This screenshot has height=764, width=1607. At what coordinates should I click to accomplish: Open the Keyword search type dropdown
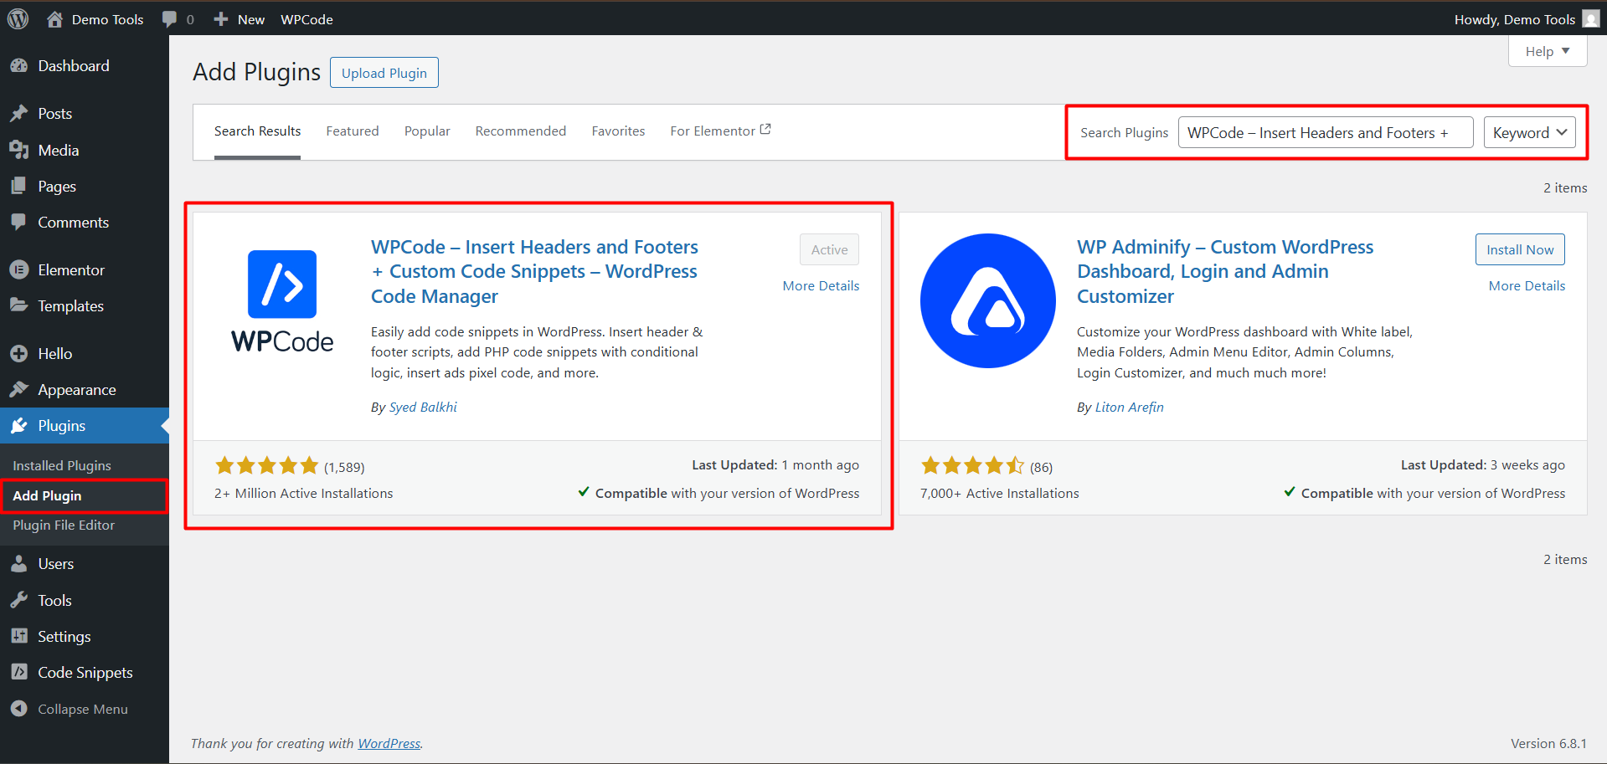[x=1529, y=132]
